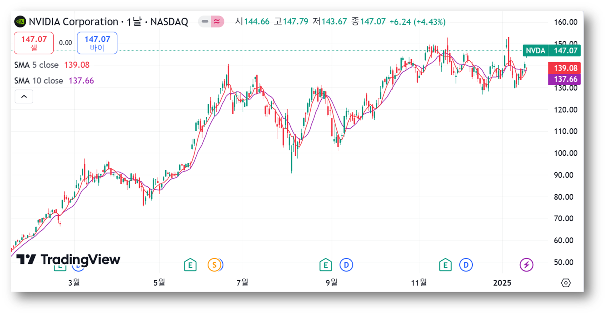The height and width of the screenshot is (315, 607).
Task: Open the dividend D marker near December
Action: pos(466,265)
